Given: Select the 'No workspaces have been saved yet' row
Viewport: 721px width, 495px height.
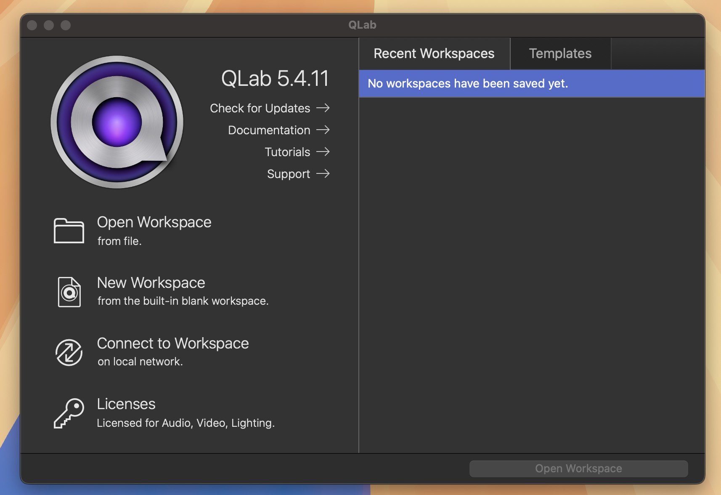Looking at the screenshot, I should 531,83.
